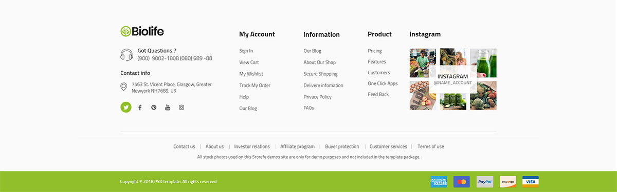Open the Facebook social icon
Screen dimensions: 617x192
[x=140, y=108]
